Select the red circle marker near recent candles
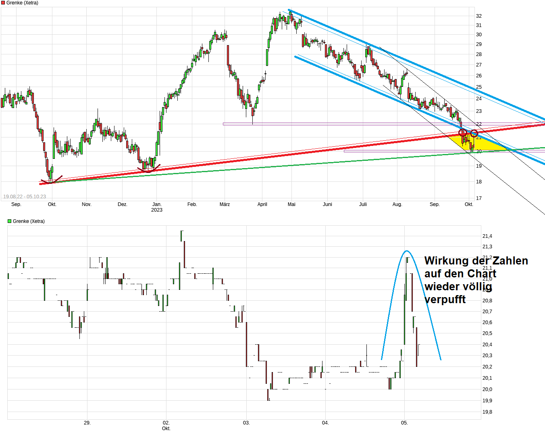545x437 pixels. tap(462, 132)
